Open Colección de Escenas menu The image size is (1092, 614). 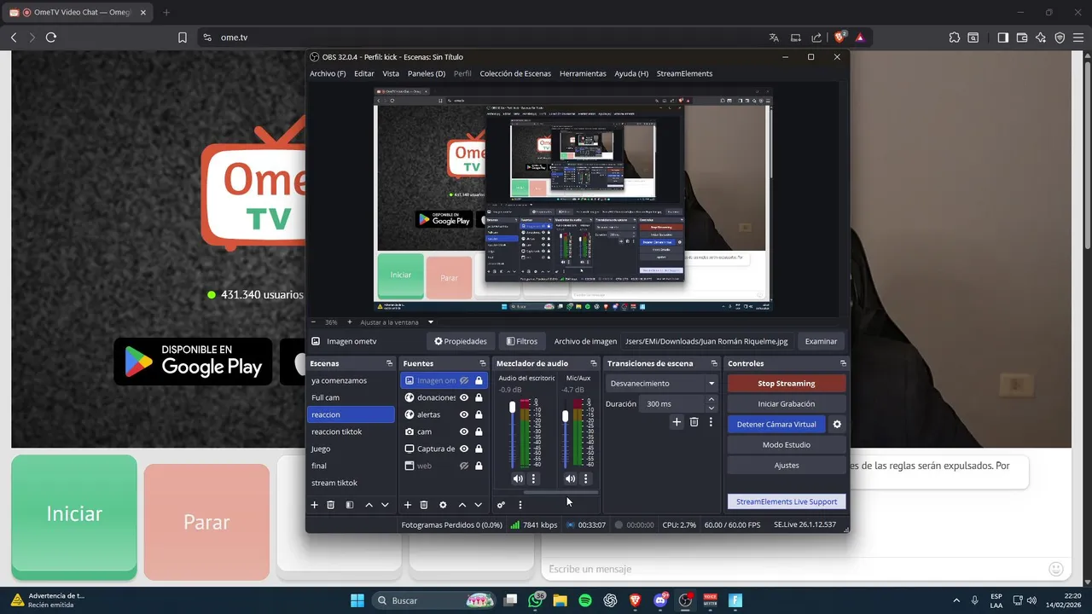click(x=515, y=73)
